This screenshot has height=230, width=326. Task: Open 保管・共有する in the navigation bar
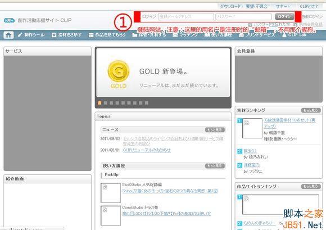pos(150,35)
